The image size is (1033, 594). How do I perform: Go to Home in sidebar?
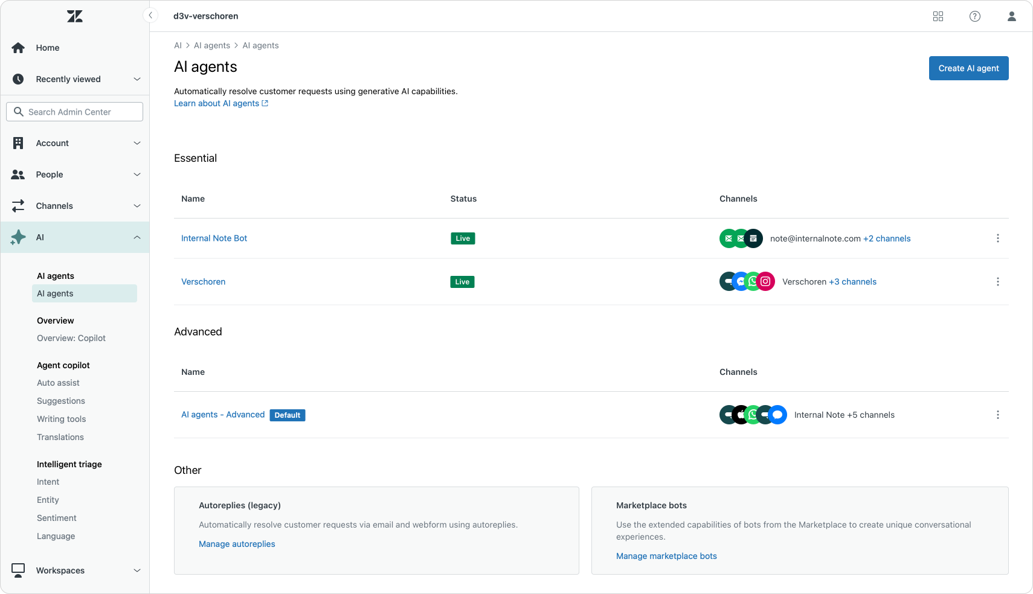pos(48,48)
